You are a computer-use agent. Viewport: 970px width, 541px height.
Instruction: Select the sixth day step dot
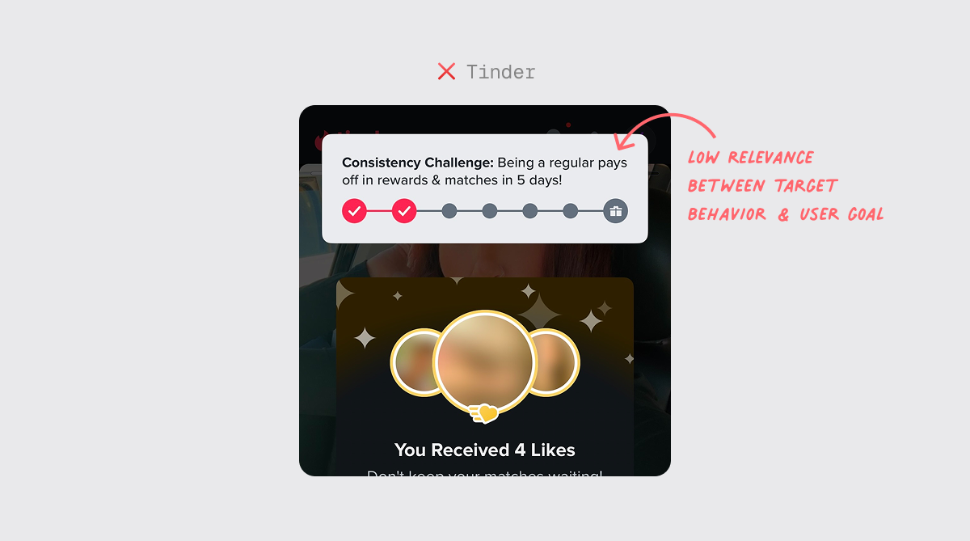click(571, 211)
